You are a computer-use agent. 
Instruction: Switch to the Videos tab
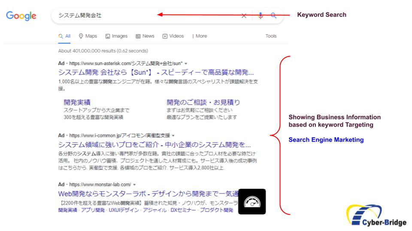(x=173, y=36)
